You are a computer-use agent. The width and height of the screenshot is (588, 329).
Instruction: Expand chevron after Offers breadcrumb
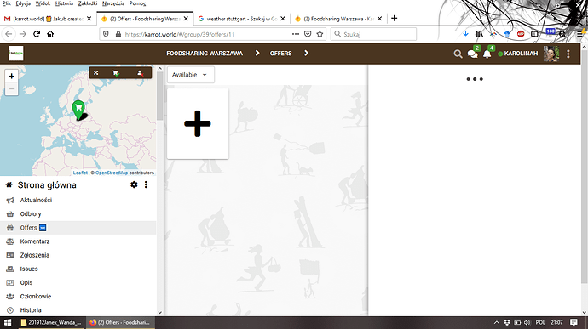click(x=307, y=54)
